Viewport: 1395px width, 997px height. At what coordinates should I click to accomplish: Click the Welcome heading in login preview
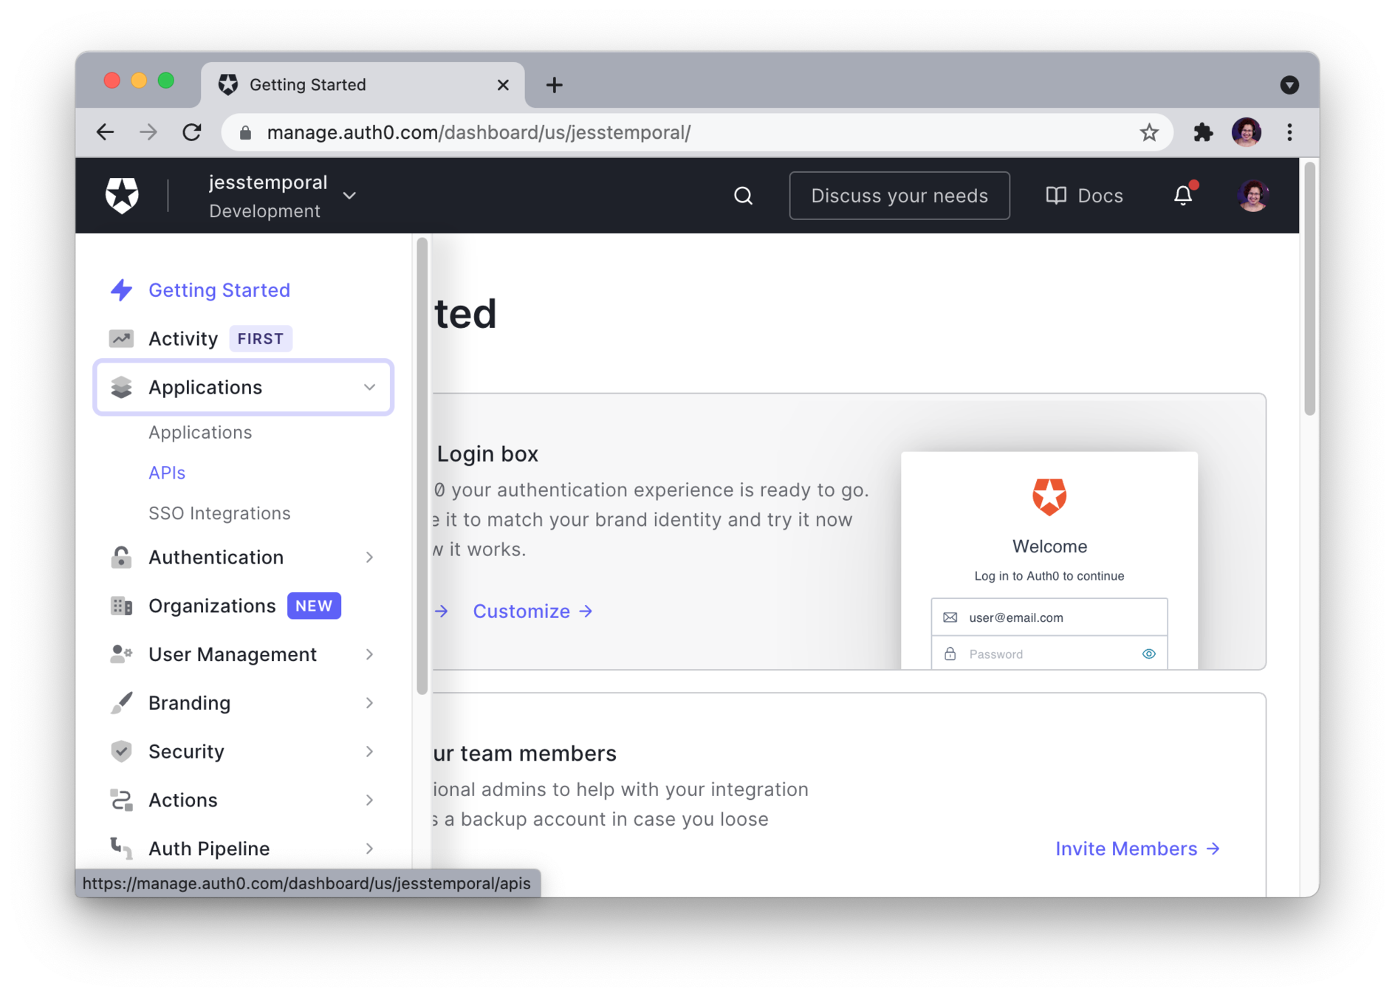coord(1049,547)
